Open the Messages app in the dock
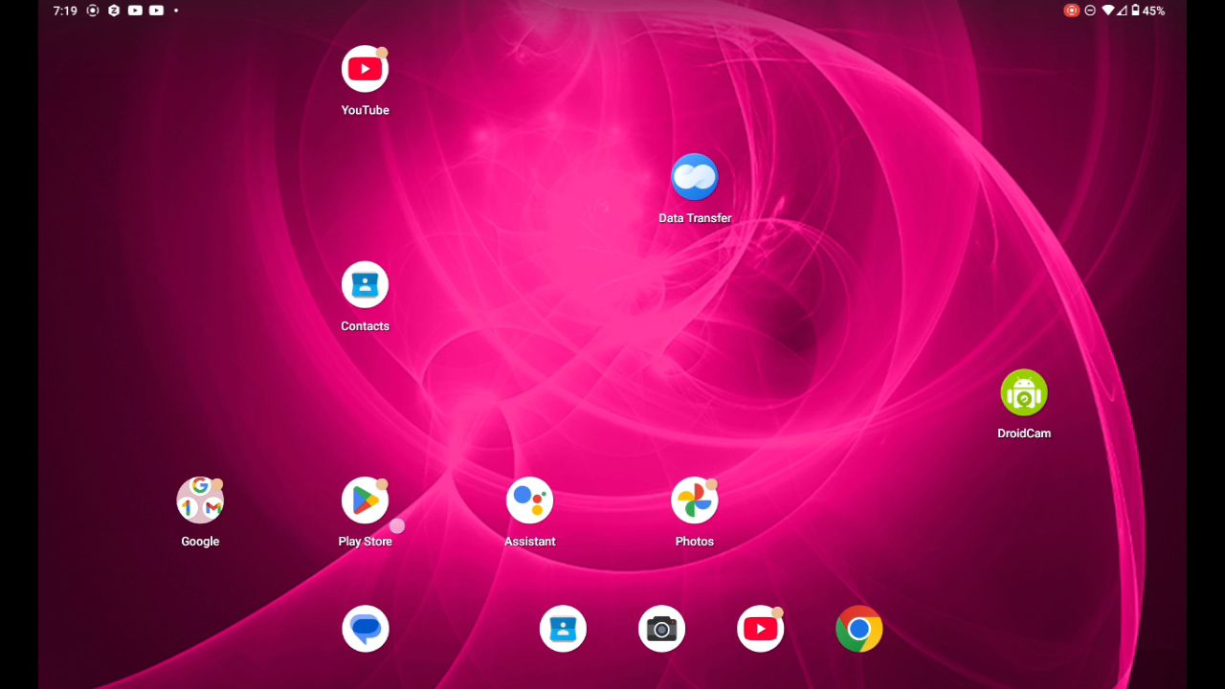This screenshot has height=689, width=1225. click(366, 629)
